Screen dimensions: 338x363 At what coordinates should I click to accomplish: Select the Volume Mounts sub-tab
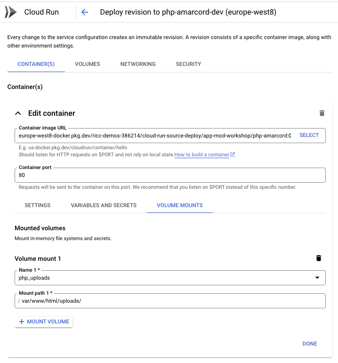tap(180, 205)
